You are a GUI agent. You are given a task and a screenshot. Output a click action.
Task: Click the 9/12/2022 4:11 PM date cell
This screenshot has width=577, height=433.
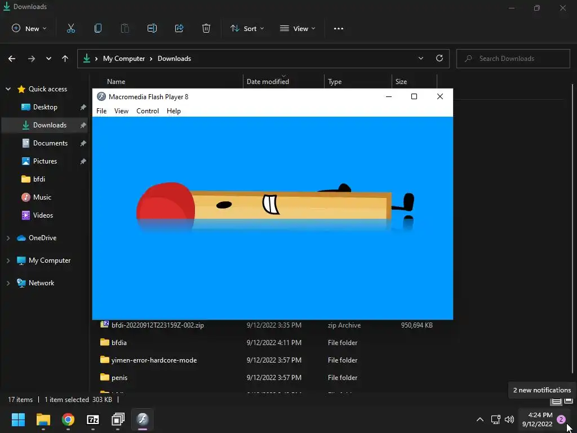[x=274, y=342]
